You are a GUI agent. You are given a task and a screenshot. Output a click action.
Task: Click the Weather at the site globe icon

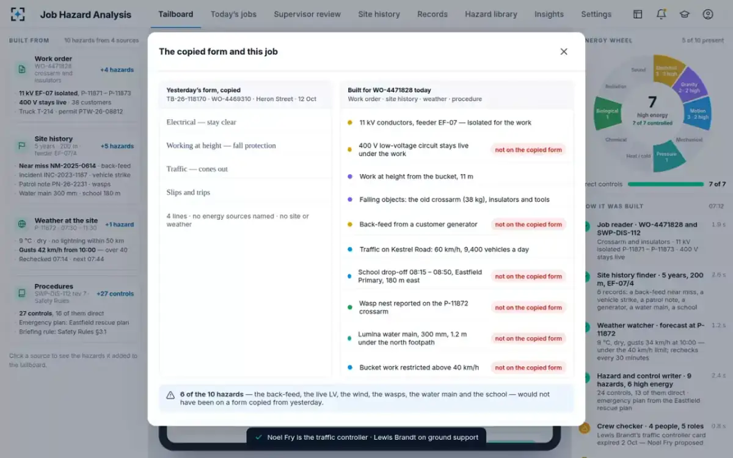(x=22, y=224)
